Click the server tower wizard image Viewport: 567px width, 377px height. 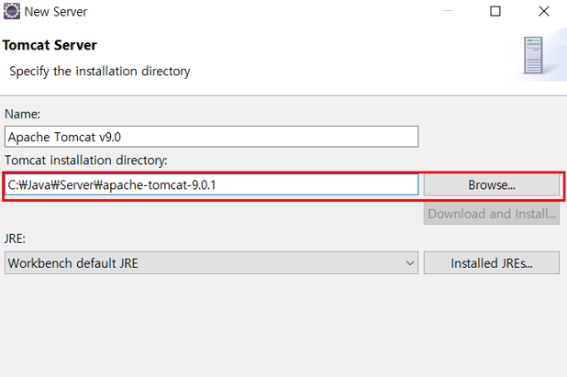pyautogui.click(x=533, y=55)
